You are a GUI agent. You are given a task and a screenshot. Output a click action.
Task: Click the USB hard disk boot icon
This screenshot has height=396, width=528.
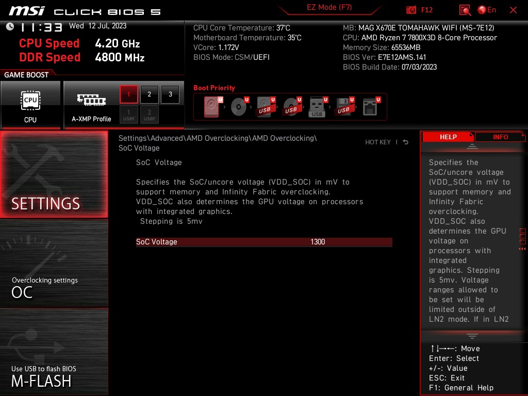pyautogui.click(x=266, y=107)
